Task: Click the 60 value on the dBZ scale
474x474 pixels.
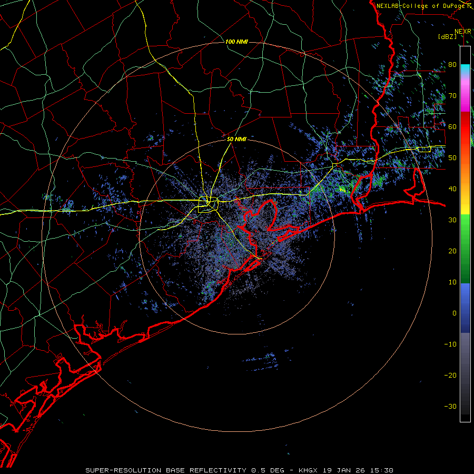Action: pyautogui.click(x=452, y=126)
